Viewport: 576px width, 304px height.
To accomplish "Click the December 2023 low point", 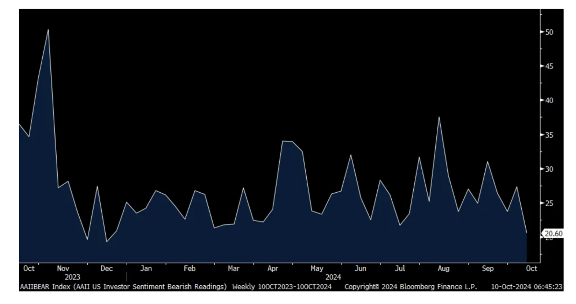I will click(x=106, y=241).
